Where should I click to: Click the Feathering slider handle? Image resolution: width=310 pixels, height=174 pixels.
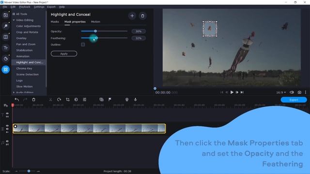tap(96, 38)
